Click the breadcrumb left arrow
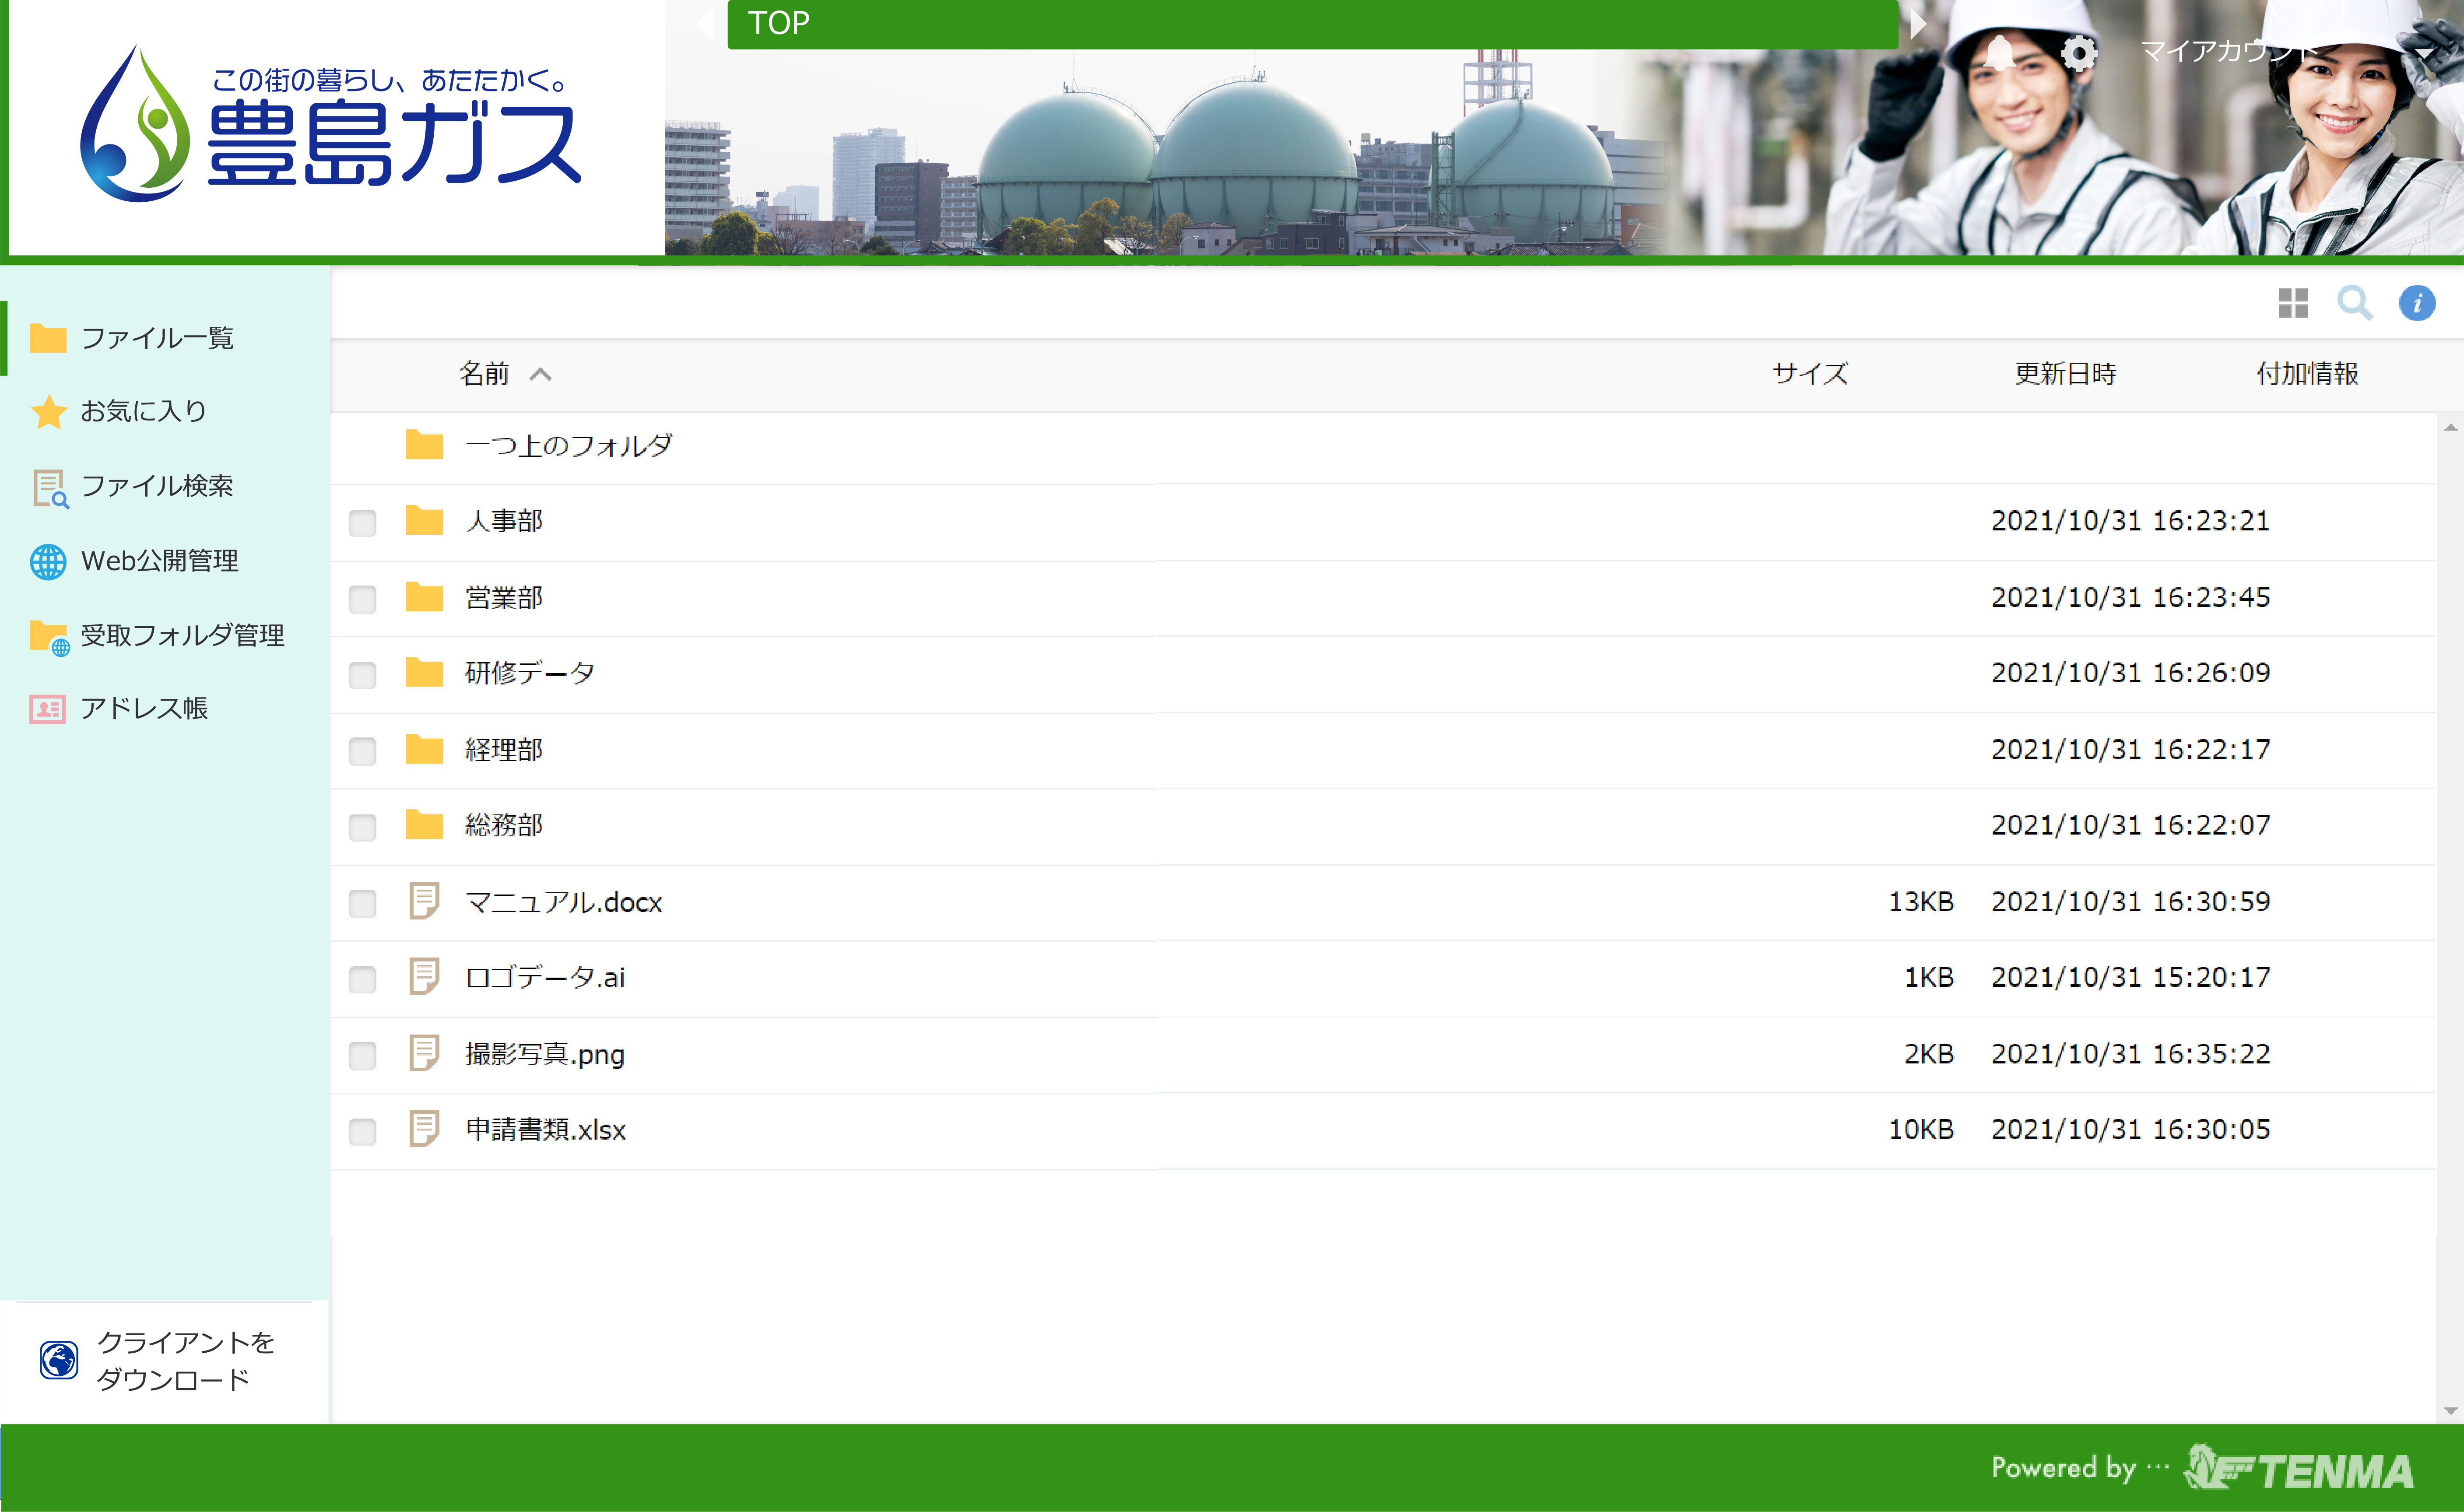Image resolution: width=2464 pixels, height=1512 pixels. pos(707,23)
